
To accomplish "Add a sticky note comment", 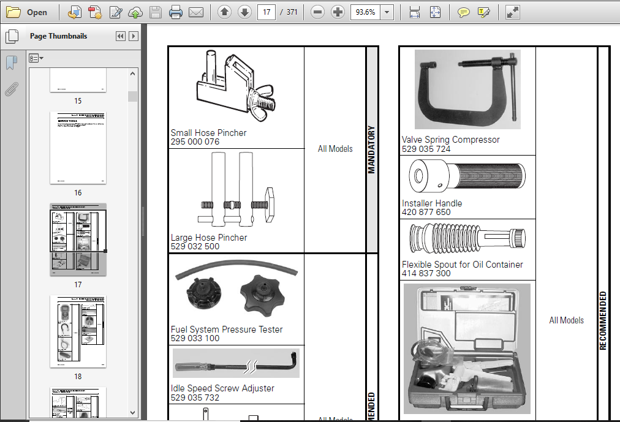I will point(463,12).
